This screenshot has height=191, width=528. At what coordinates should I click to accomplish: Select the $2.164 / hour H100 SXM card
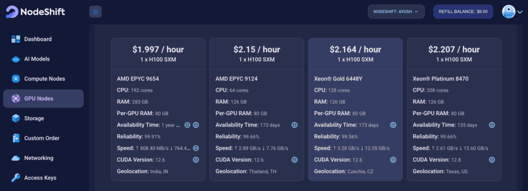click(355, 109)
